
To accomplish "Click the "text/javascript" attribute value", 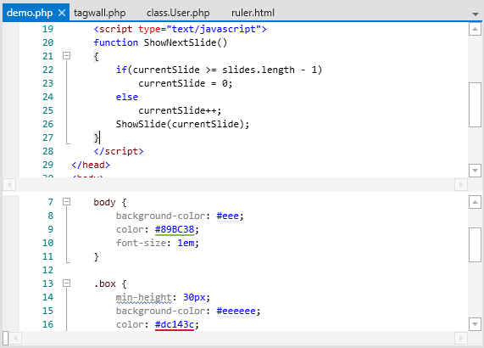I will pos(214,29).
